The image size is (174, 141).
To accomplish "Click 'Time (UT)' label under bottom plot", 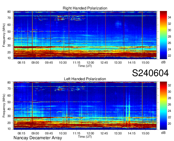I will (85, 137).
